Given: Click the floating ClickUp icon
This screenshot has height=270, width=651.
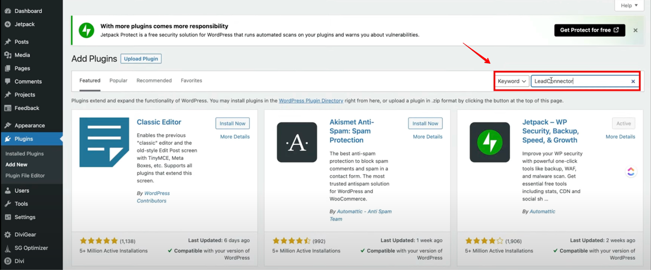Looking at the screenshot, I should [631, 172].
